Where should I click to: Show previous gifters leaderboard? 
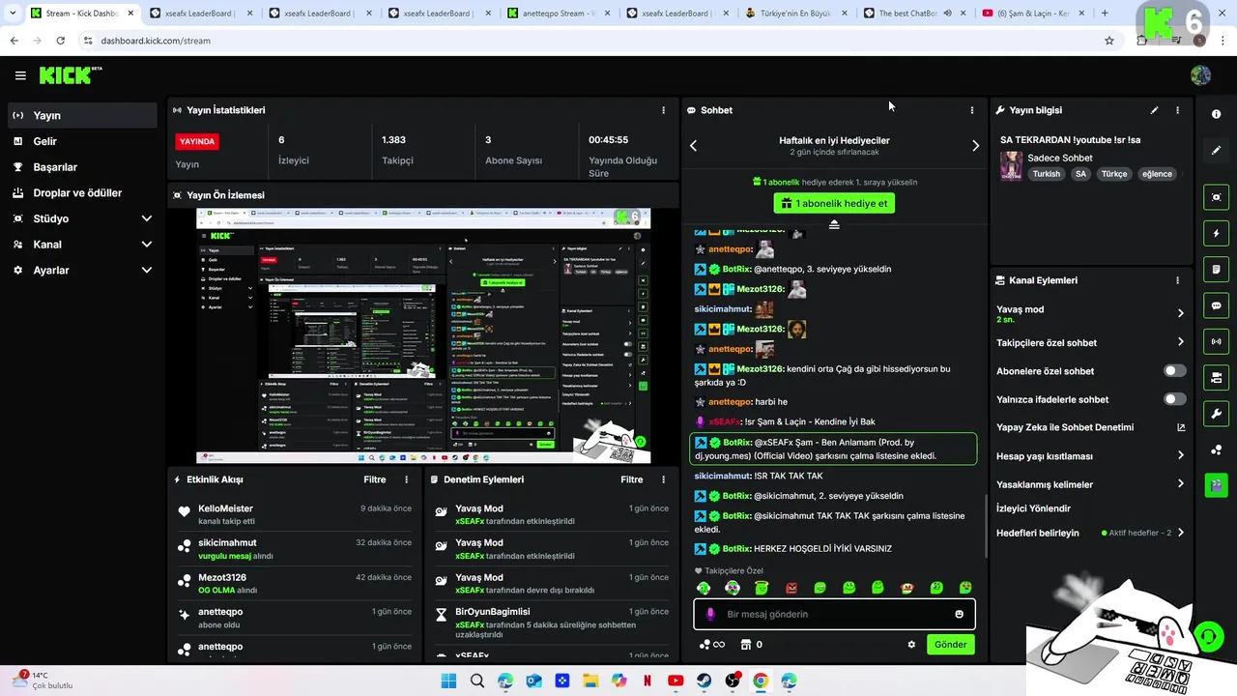tap(693, 146)
